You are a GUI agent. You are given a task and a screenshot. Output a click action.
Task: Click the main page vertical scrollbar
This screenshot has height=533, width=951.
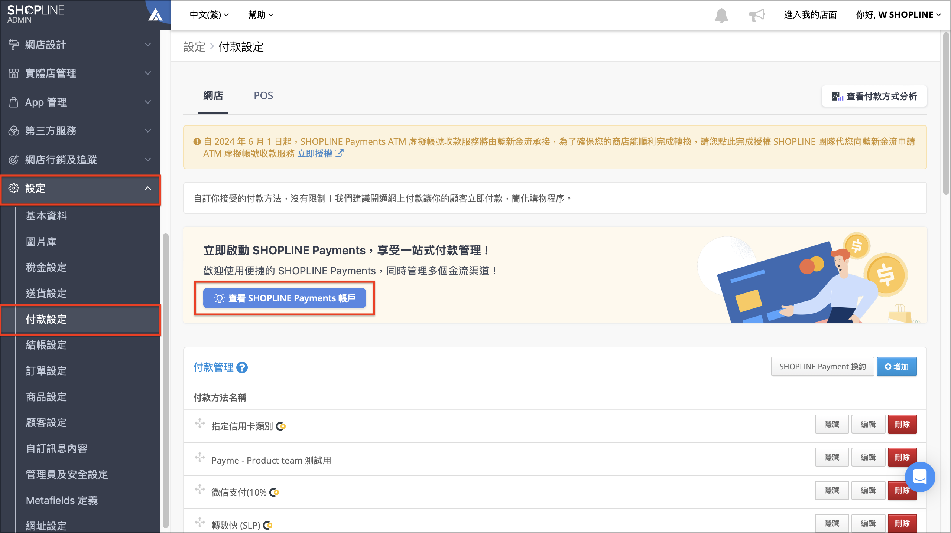pyautogui.click(x=946, y=113)
